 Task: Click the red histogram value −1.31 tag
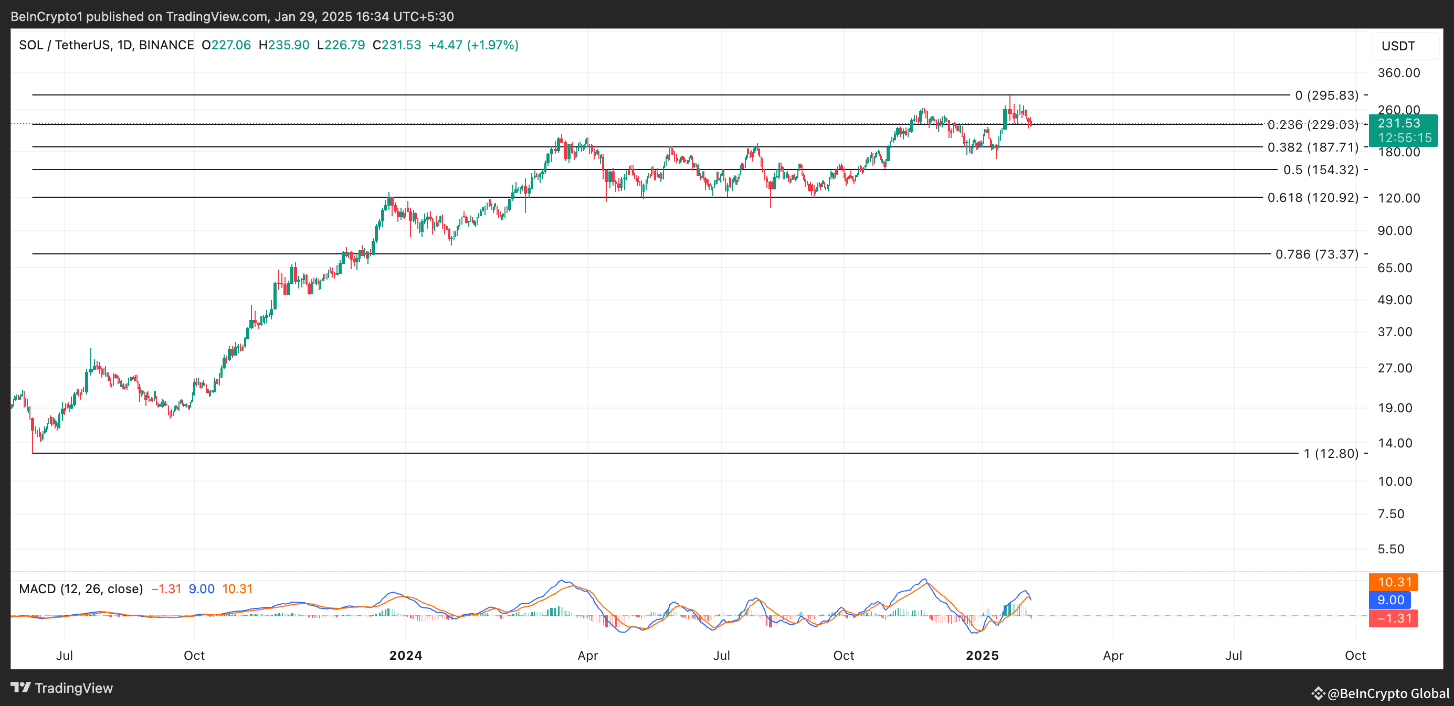click(x=1394, y=618)
